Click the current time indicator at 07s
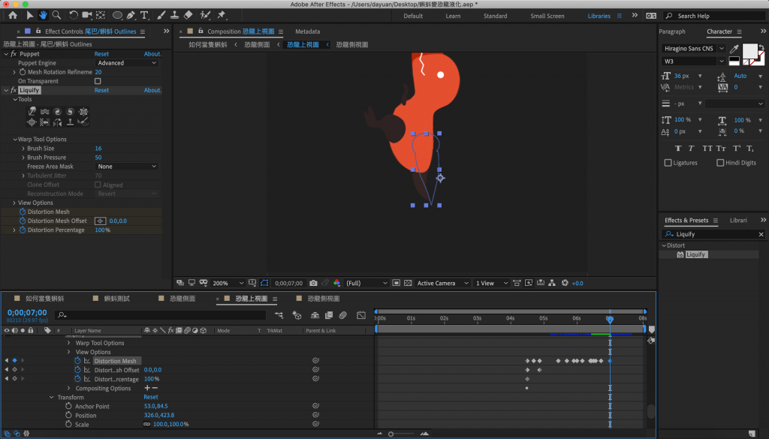This screenshot has width=769, height=439. click(610, 319)
